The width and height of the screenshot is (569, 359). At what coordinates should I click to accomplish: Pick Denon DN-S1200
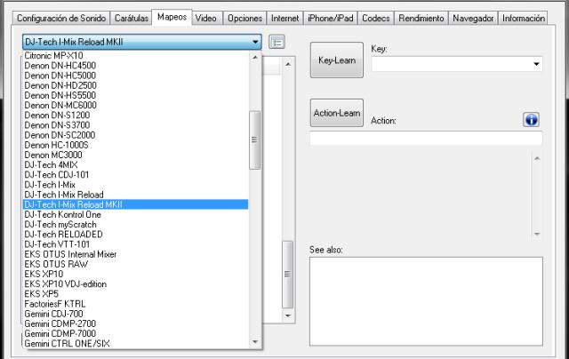click(136, 116)
